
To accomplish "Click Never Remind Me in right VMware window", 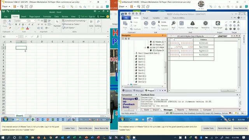I will (240, 128).
